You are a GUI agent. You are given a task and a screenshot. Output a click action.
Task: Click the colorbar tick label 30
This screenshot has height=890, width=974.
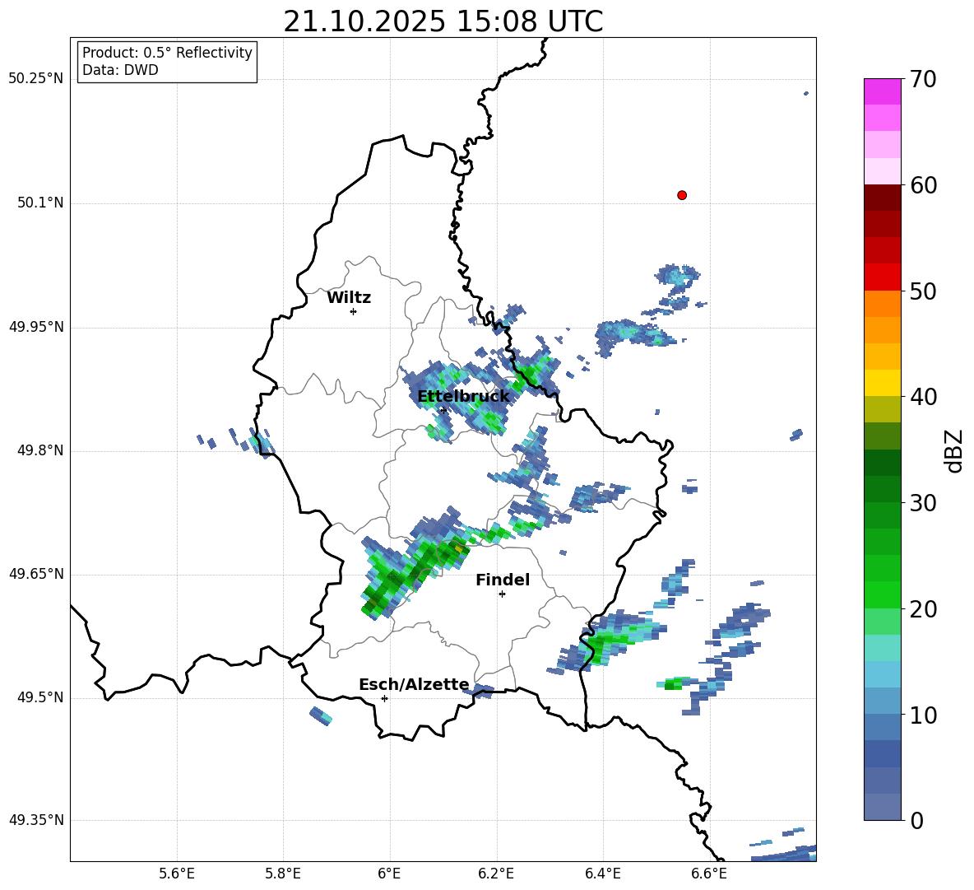point(923,502)
